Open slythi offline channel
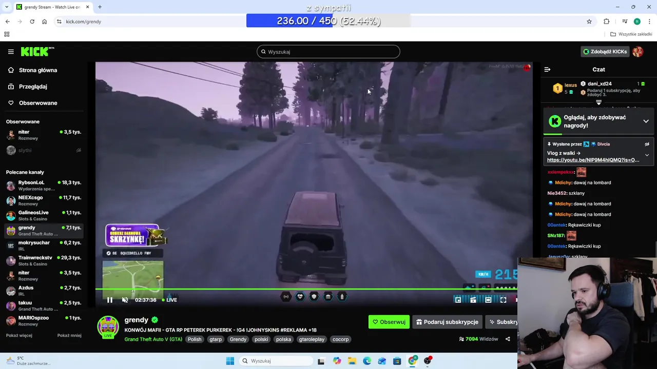This screenshot has width=657, height=369. (44, 150)
